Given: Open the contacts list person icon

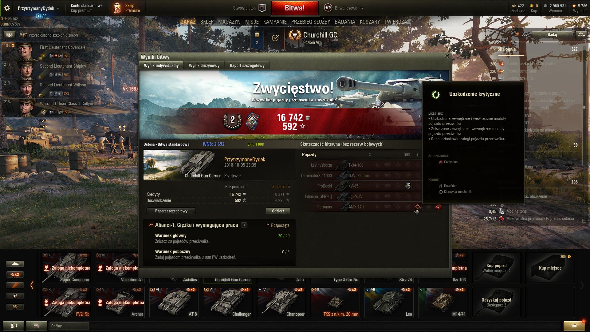Looking at the screenshot, I should [x=14, y=326].
